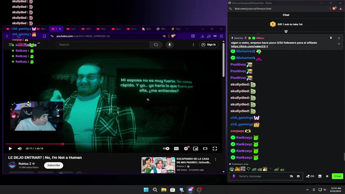Click 'Gift 1 sub to take 1st' banner
The width and height of the screenshot is (345, 194).
coord(286,24)
